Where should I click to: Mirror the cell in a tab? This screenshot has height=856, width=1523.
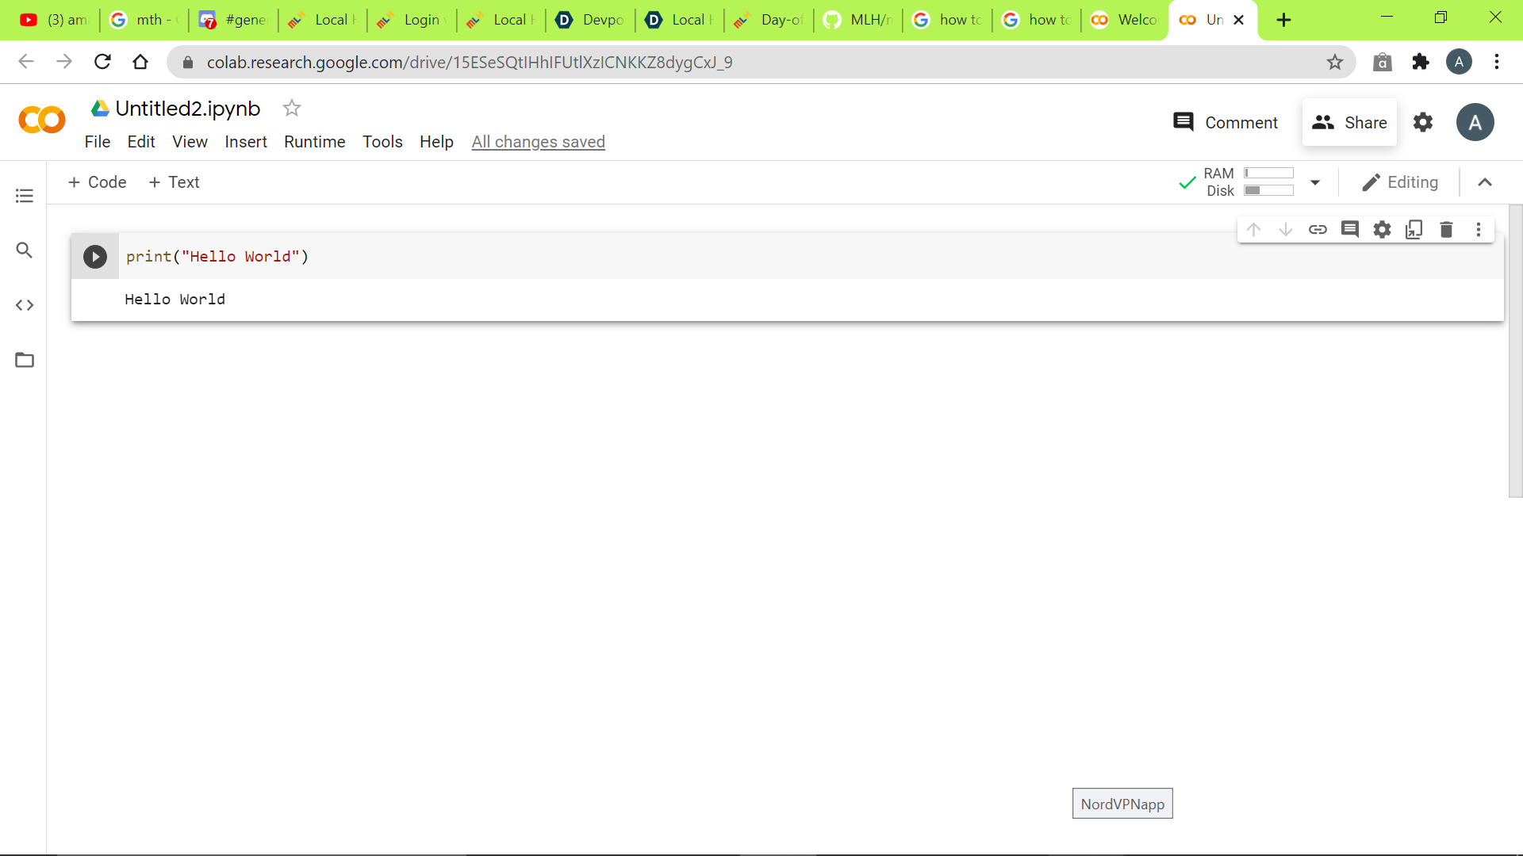click(x=1414, y=230)
